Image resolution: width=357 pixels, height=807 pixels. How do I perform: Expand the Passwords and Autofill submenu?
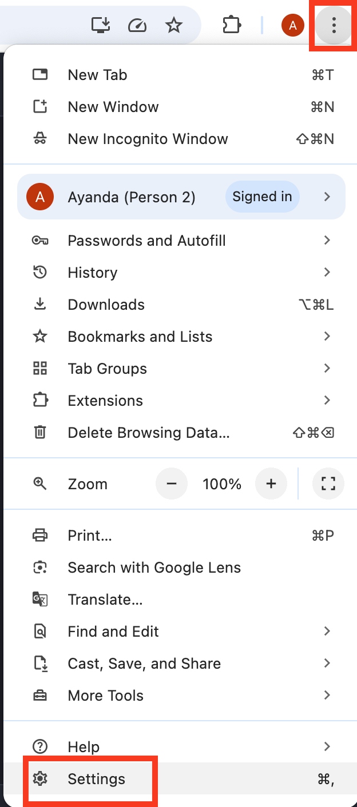click(x=146, y=241)
